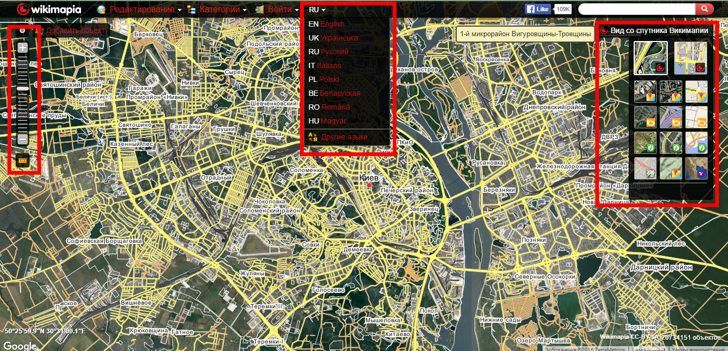Select Wikimapia satellite map thumbnail
The height and width of the screenshot is (351, 728).
[x=650, y=58]
